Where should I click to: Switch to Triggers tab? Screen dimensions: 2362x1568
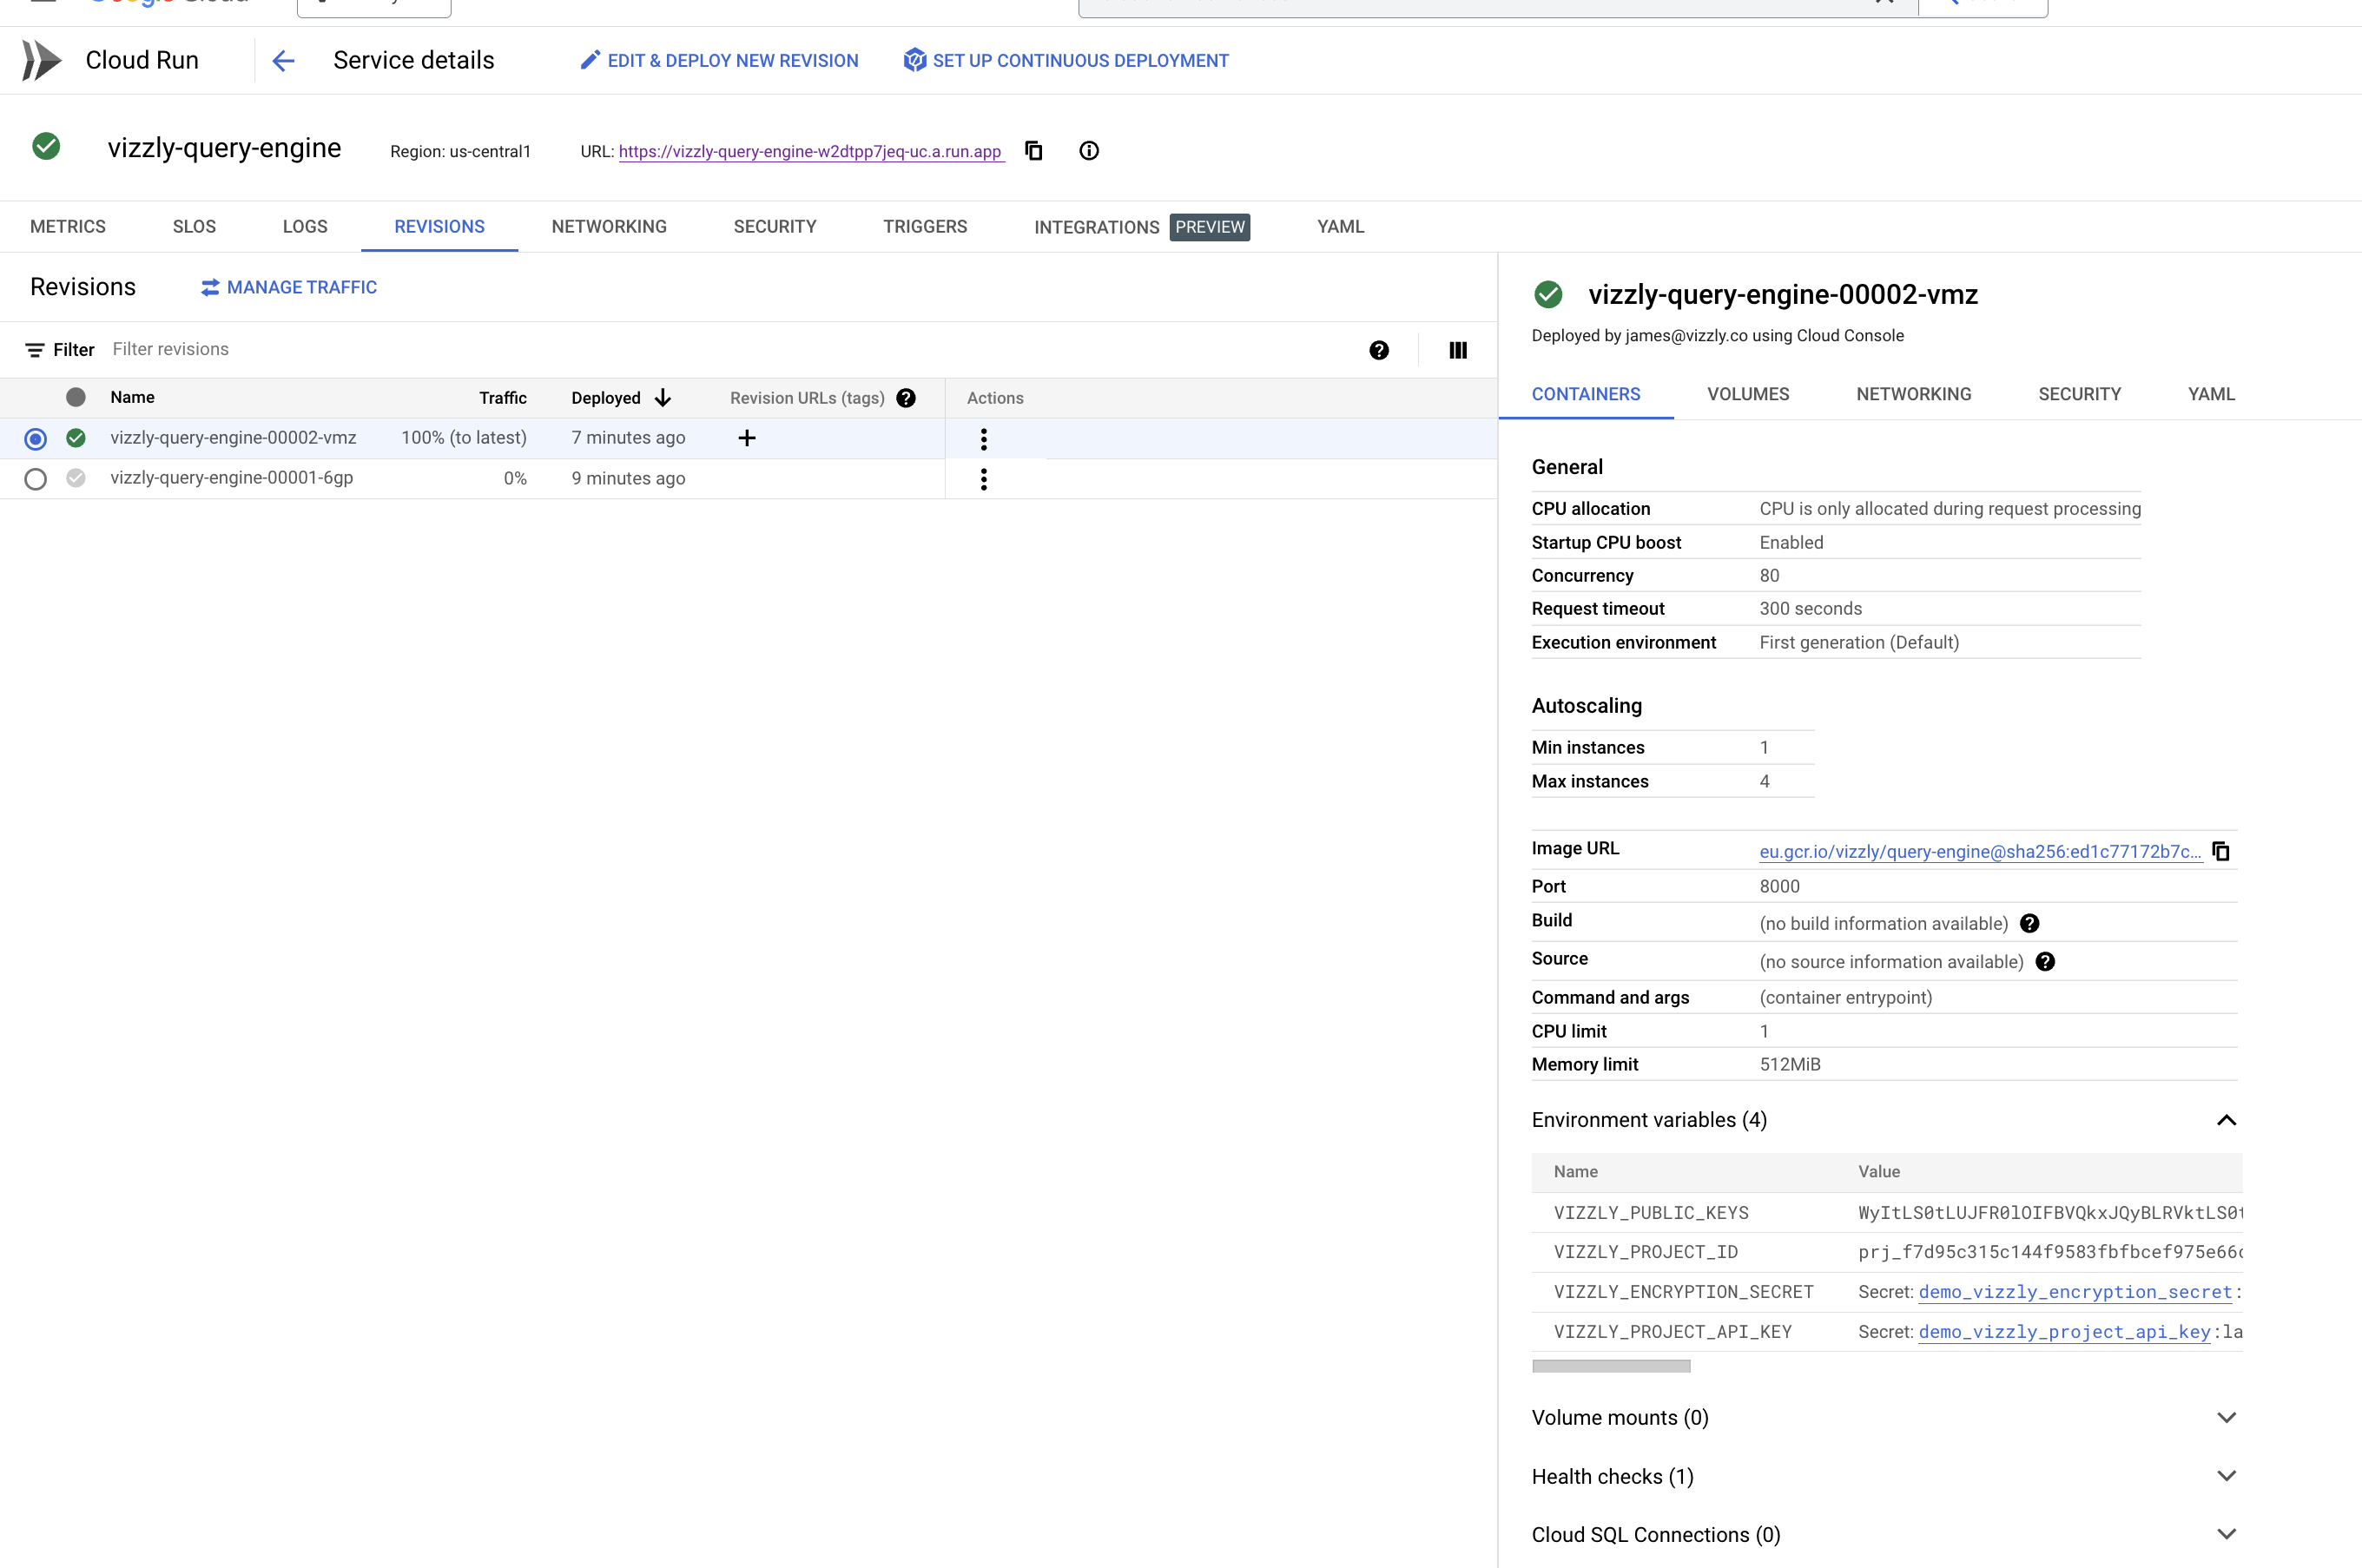(925, 227)
